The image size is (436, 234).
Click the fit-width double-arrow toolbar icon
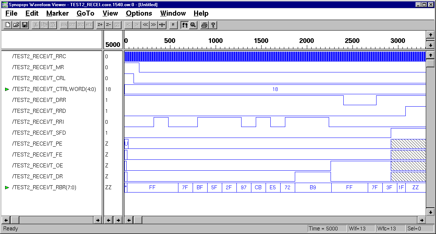click(x=162, y=25)
